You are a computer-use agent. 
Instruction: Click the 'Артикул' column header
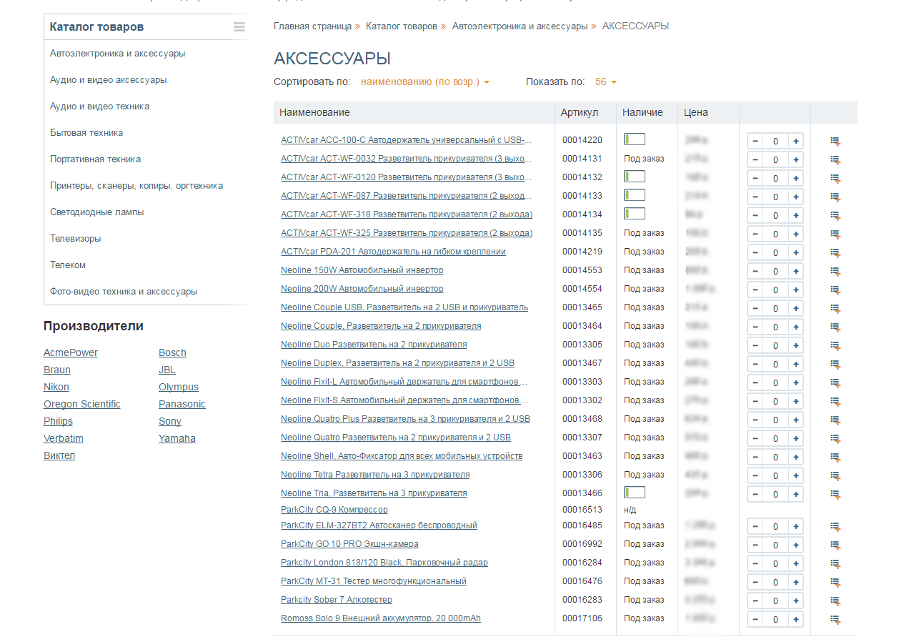tap(580, 113)
